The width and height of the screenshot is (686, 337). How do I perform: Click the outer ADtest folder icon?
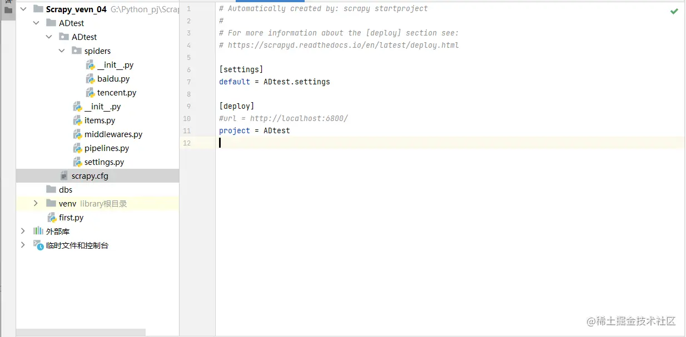point(51,23)
